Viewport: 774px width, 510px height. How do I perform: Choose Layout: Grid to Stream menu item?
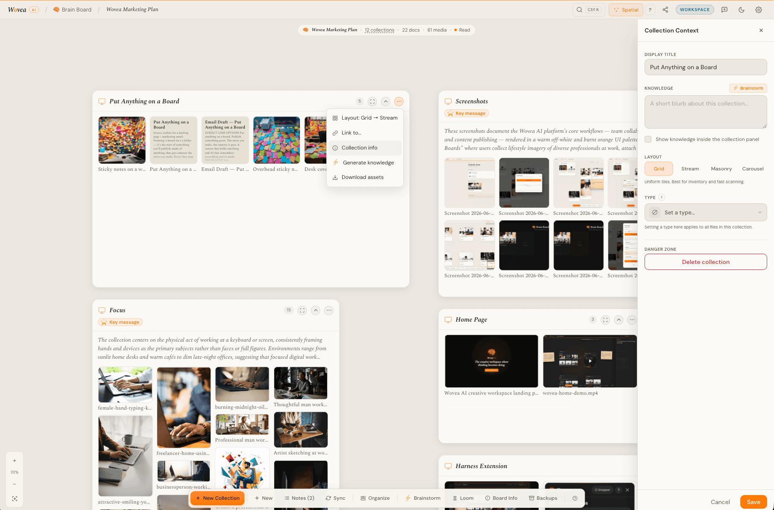pos(365,118)
